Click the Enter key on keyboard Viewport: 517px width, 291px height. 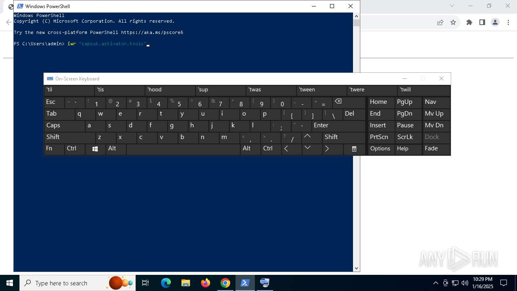(338, 126)
